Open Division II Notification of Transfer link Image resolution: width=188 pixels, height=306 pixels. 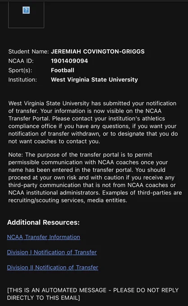coord(53,267)
